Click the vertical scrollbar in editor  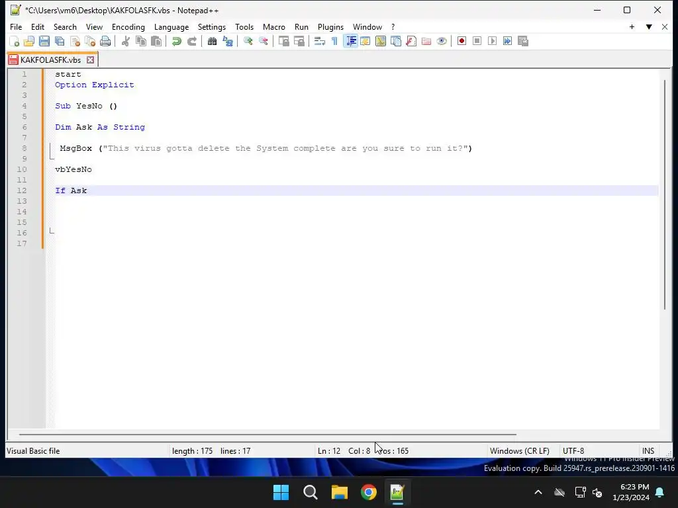point(665,194)
